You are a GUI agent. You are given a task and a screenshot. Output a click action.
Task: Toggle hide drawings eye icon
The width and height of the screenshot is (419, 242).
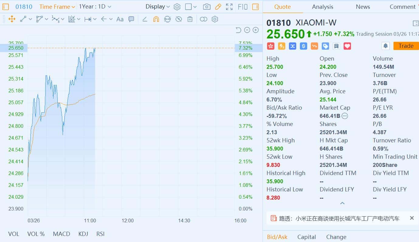point(179,19)
